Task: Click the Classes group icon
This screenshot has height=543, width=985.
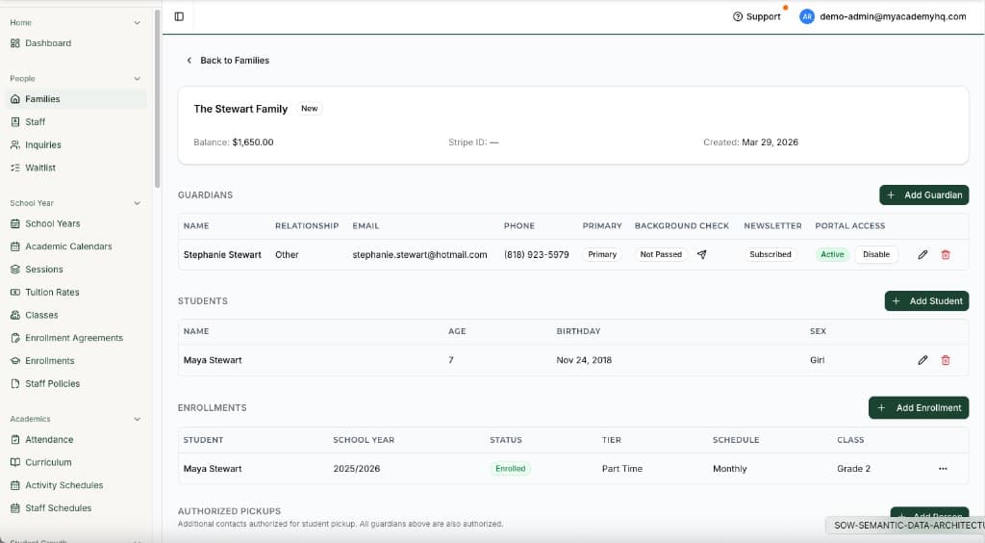Action: (15, 315)
